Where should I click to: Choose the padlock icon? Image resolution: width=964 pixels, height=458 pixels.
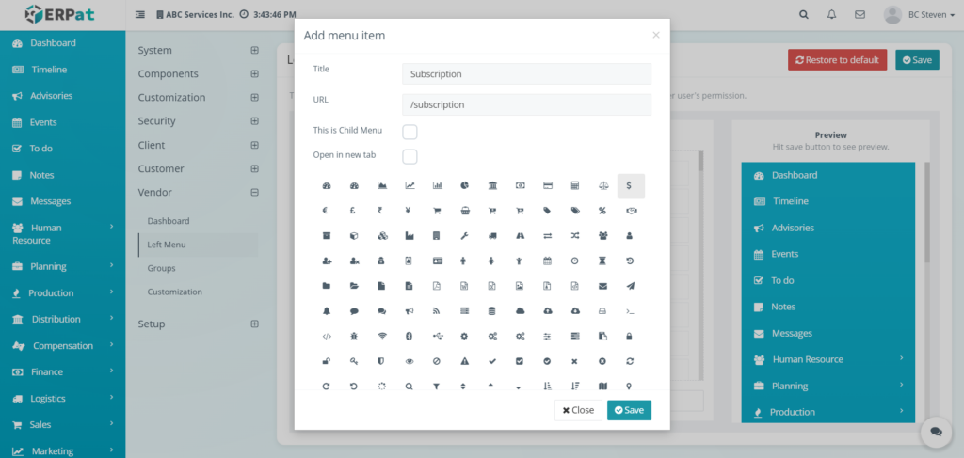630,336
